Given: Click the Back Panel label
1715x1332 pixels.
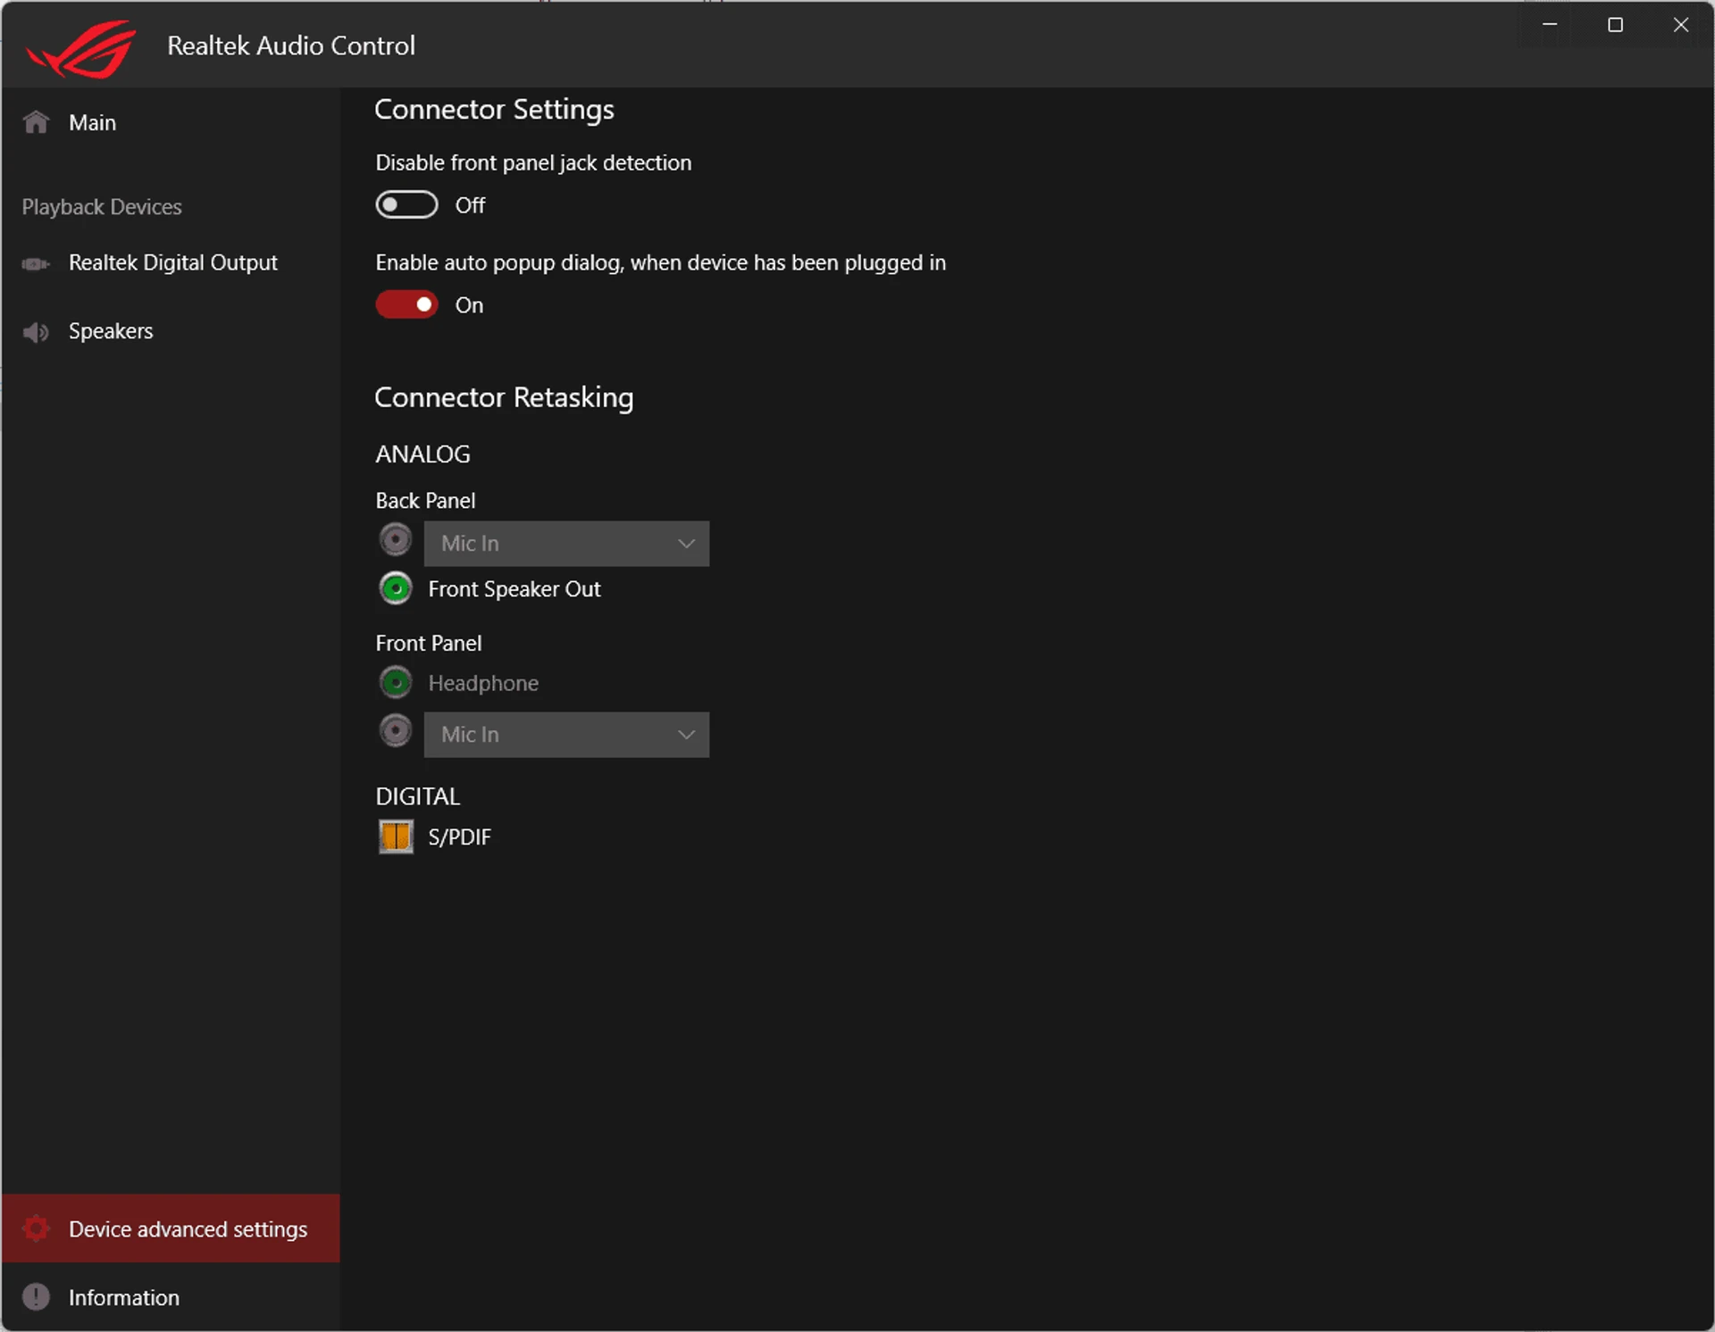Looking at the screenshot, I should pyautogui.click(x=425, y=501).
